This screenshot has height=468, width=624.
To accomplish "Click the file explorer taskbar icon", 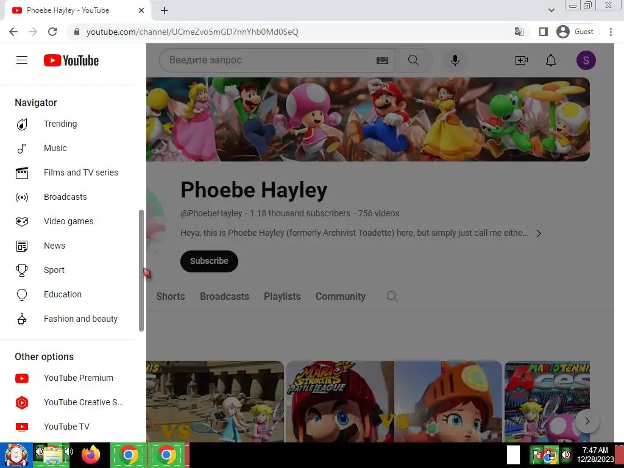I will (52, 455).
